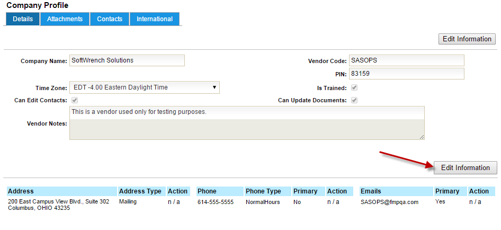This screenshot has width=501, height=230.
Task: Click the PIN input field
Action: [406, 74]
